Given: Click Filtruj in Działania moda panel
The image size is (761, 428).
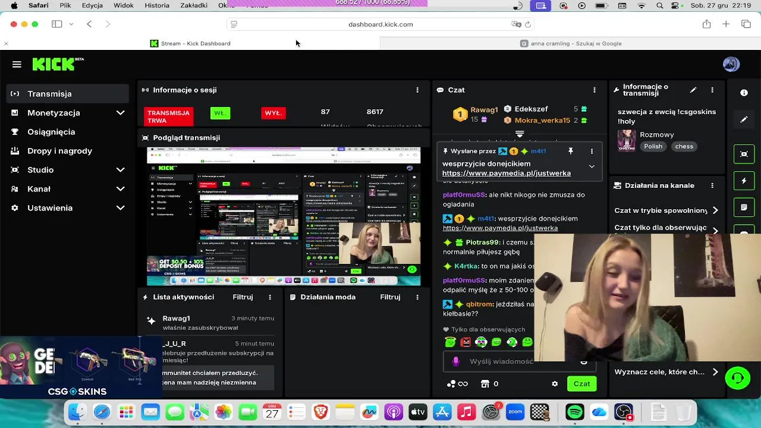Looking at the screenshot, I should click(x=391, y=297).
